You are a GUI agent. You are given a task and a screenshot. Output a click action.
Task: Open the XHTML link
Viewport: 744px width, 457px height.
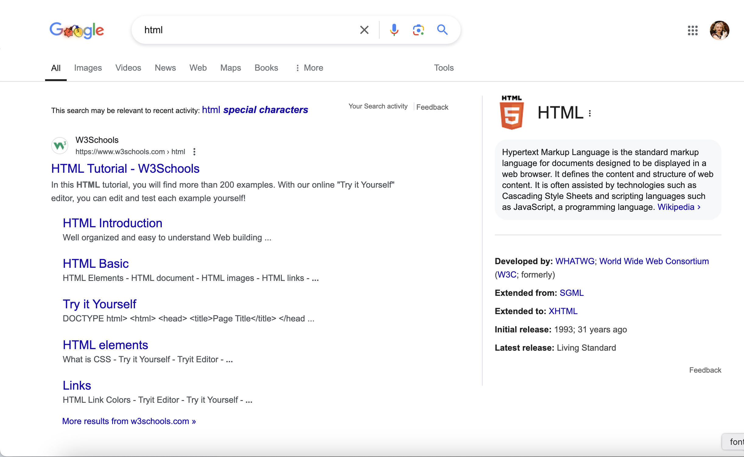(563, 311)
